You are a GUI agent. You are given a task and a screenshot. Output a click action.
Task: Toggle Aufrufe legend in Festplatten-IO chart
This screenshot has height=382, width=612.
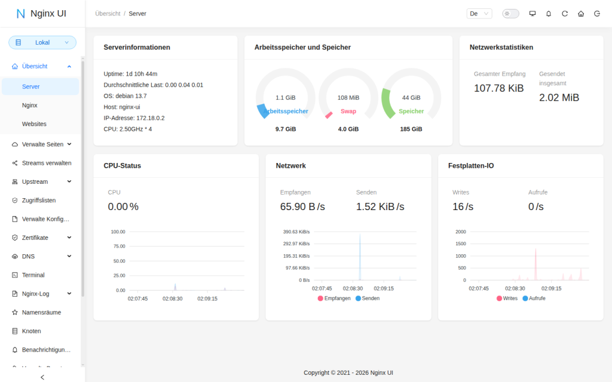point(534,298)
